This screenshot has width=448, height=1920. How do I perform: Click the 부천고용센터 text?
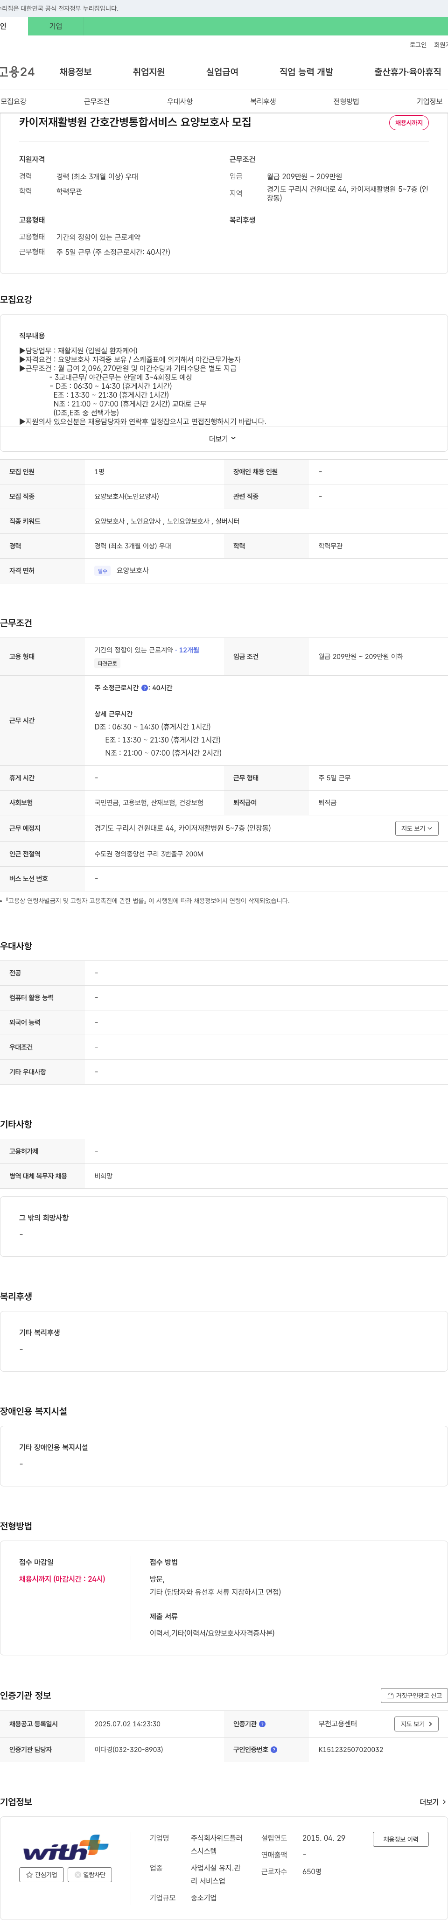338,1724
